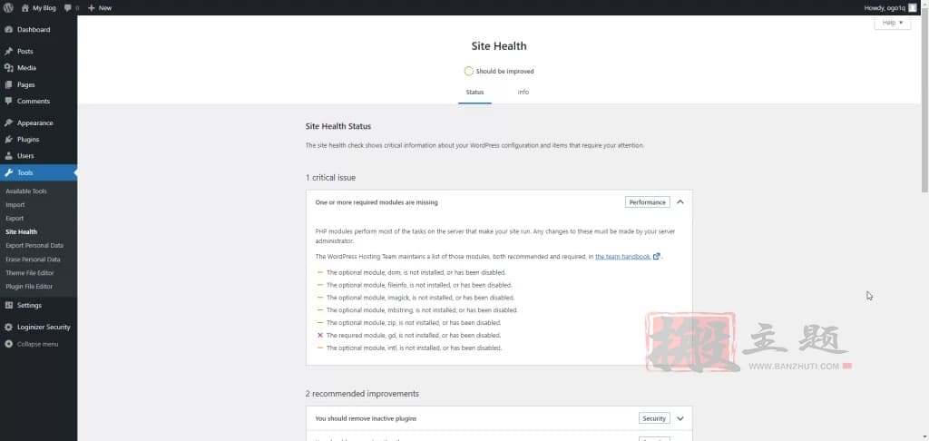
Task: Click the Loginizer Security gear icon
Action: point(8,328)
